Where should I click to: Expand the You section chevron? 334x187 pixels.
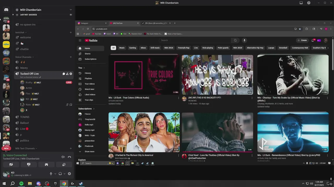(84, 68)
